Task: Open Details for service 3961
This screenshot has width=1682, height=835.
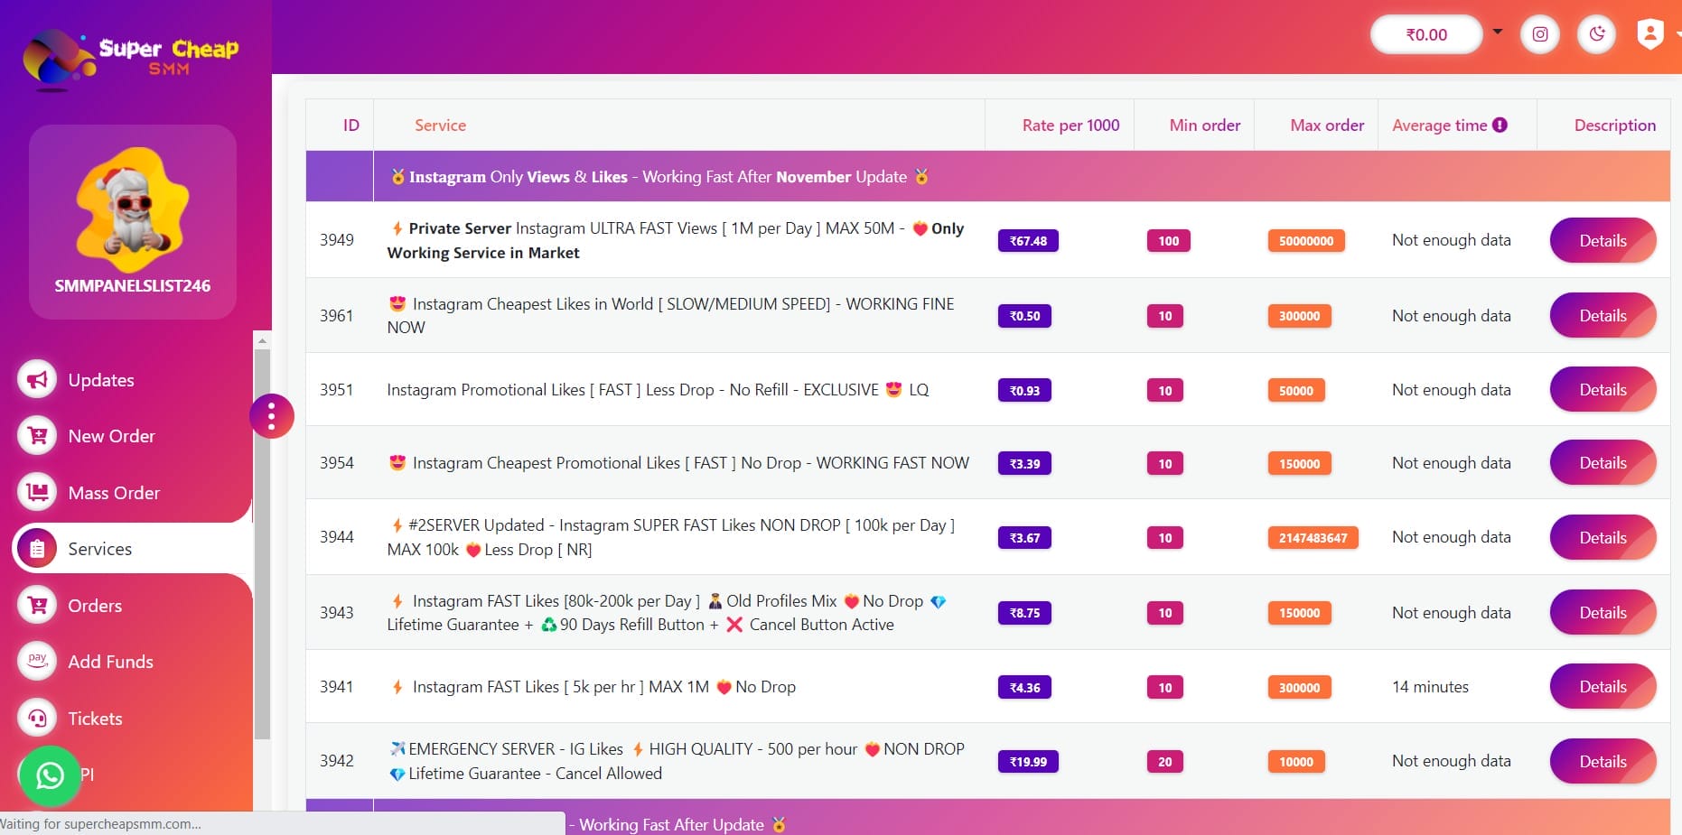Action: [x=1603, y=315]
